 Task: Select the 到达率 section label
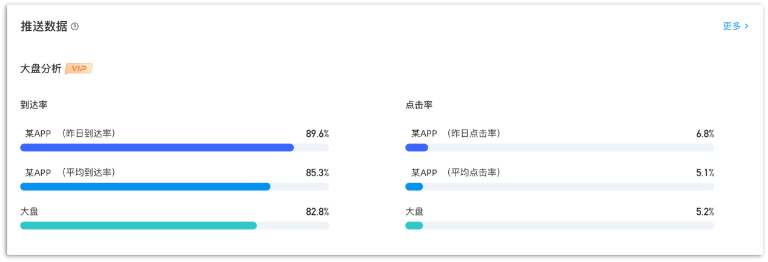(x=34, y=105)
